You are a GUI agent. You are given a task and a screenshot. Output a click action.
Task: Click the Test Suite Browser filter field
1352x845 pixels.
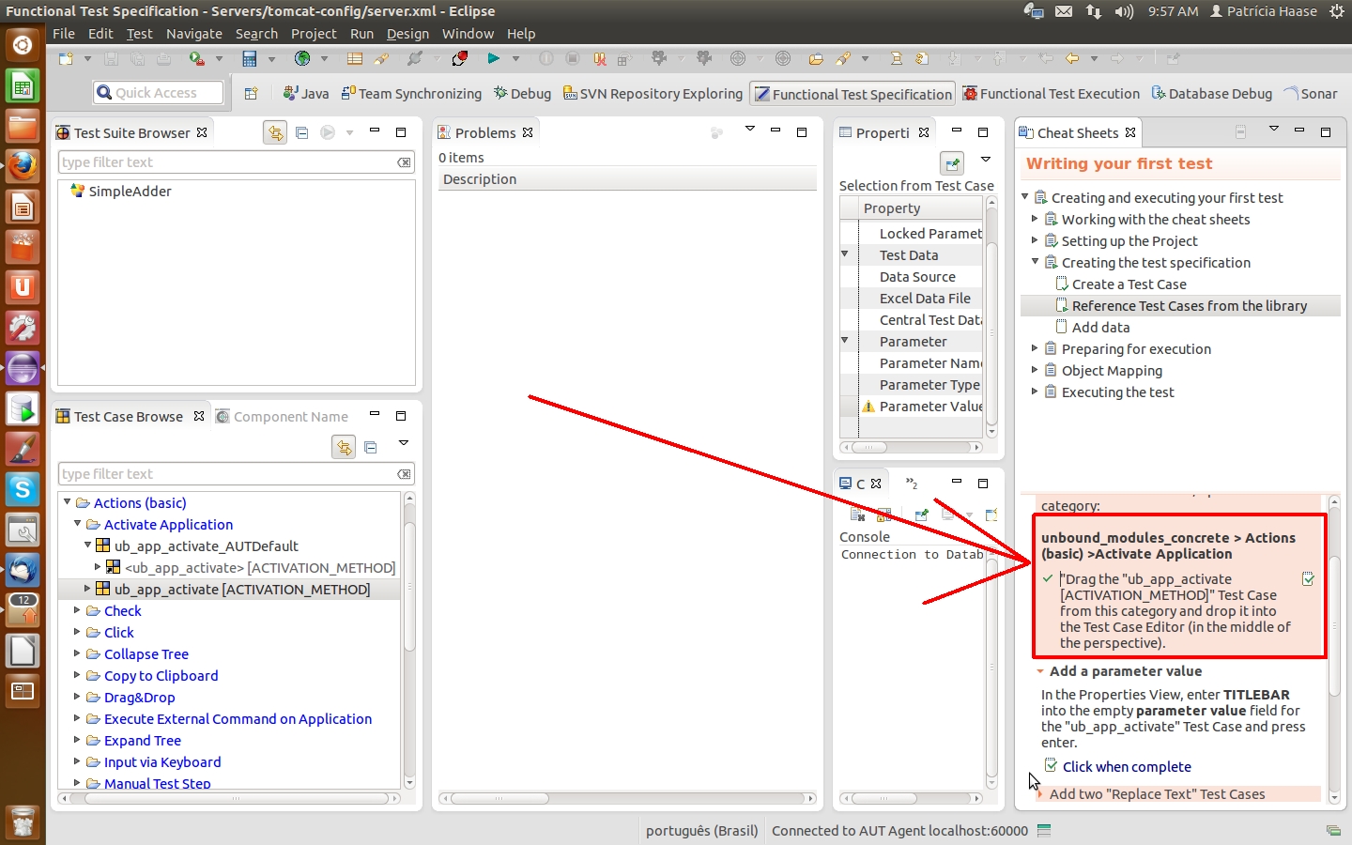pyautogui.click(x=237, y=162)
